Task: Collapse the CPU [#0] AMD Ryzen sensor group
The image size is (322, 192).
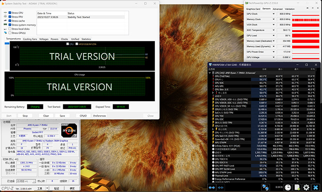Action: click(210, 73)
